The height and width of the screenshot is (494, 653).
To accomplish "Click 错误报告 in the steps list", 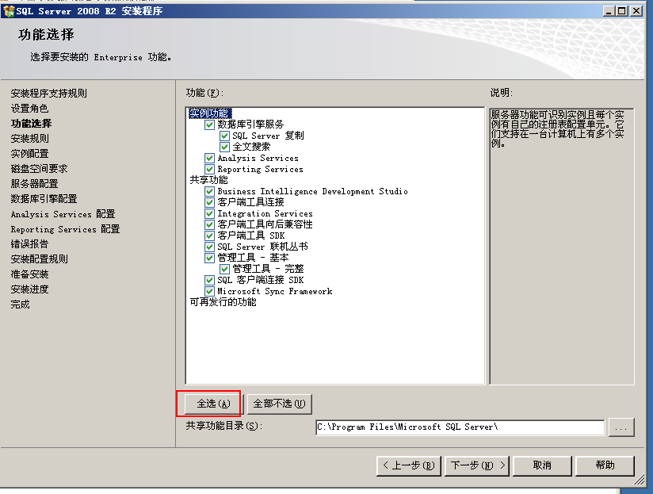I will point(29,244).
